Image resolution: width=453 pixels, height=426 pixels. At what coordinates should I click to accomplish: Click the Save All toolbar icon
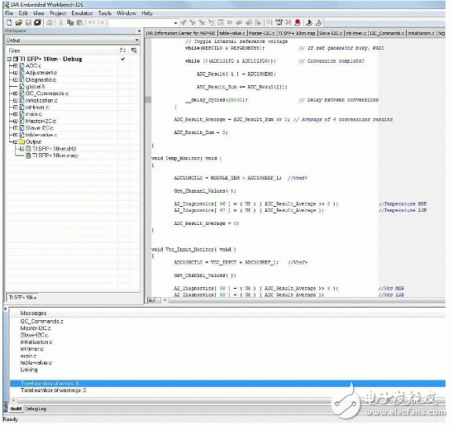click(x=37, y=22)
